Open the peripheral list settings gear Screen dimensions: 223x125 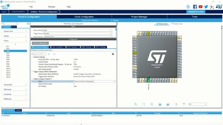pos(28,24)
